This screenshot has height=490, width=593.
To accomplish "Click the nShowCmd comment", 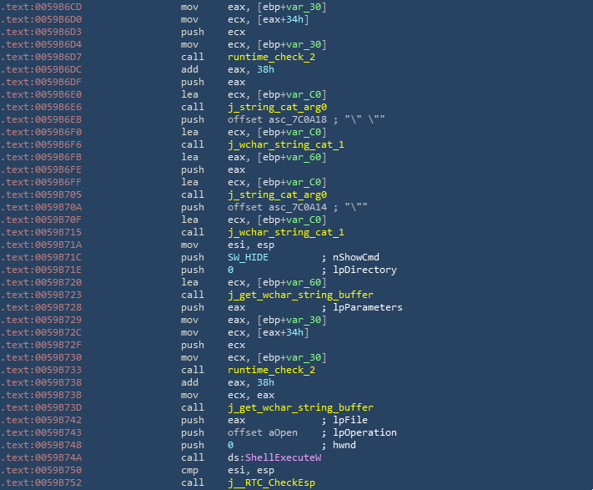I will tap(357, 258).
